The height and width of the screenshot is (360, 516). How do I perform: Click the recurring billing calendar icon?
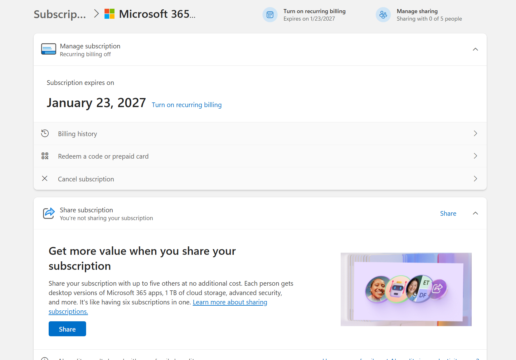point(270,15)
